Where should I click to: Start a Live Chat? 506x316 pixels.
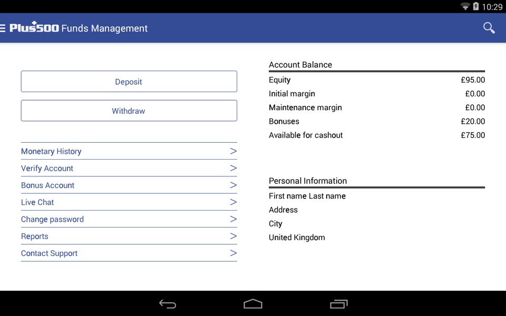tap(129, 202)
